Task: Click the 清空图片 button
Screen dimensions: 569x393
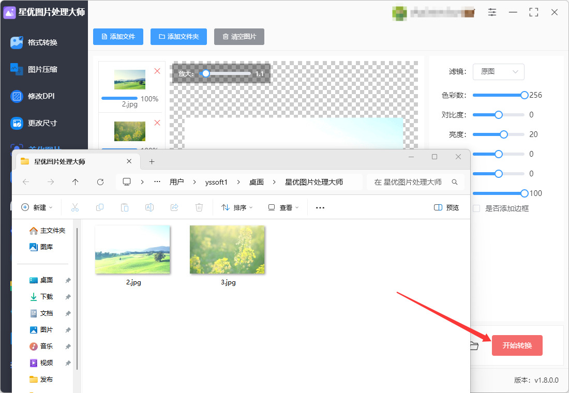Action: pos(239,37)
